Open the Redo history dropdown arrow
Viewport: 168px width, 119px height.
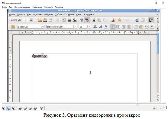[x=132, y=20]
